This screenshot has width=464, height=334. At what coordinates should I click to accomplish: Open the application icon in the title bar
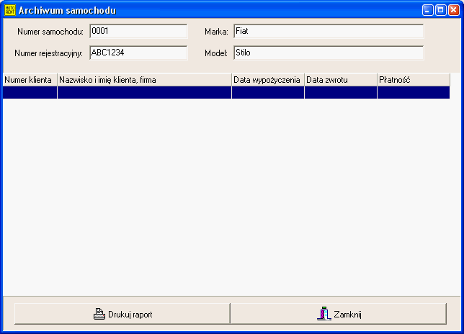(9, 11)
